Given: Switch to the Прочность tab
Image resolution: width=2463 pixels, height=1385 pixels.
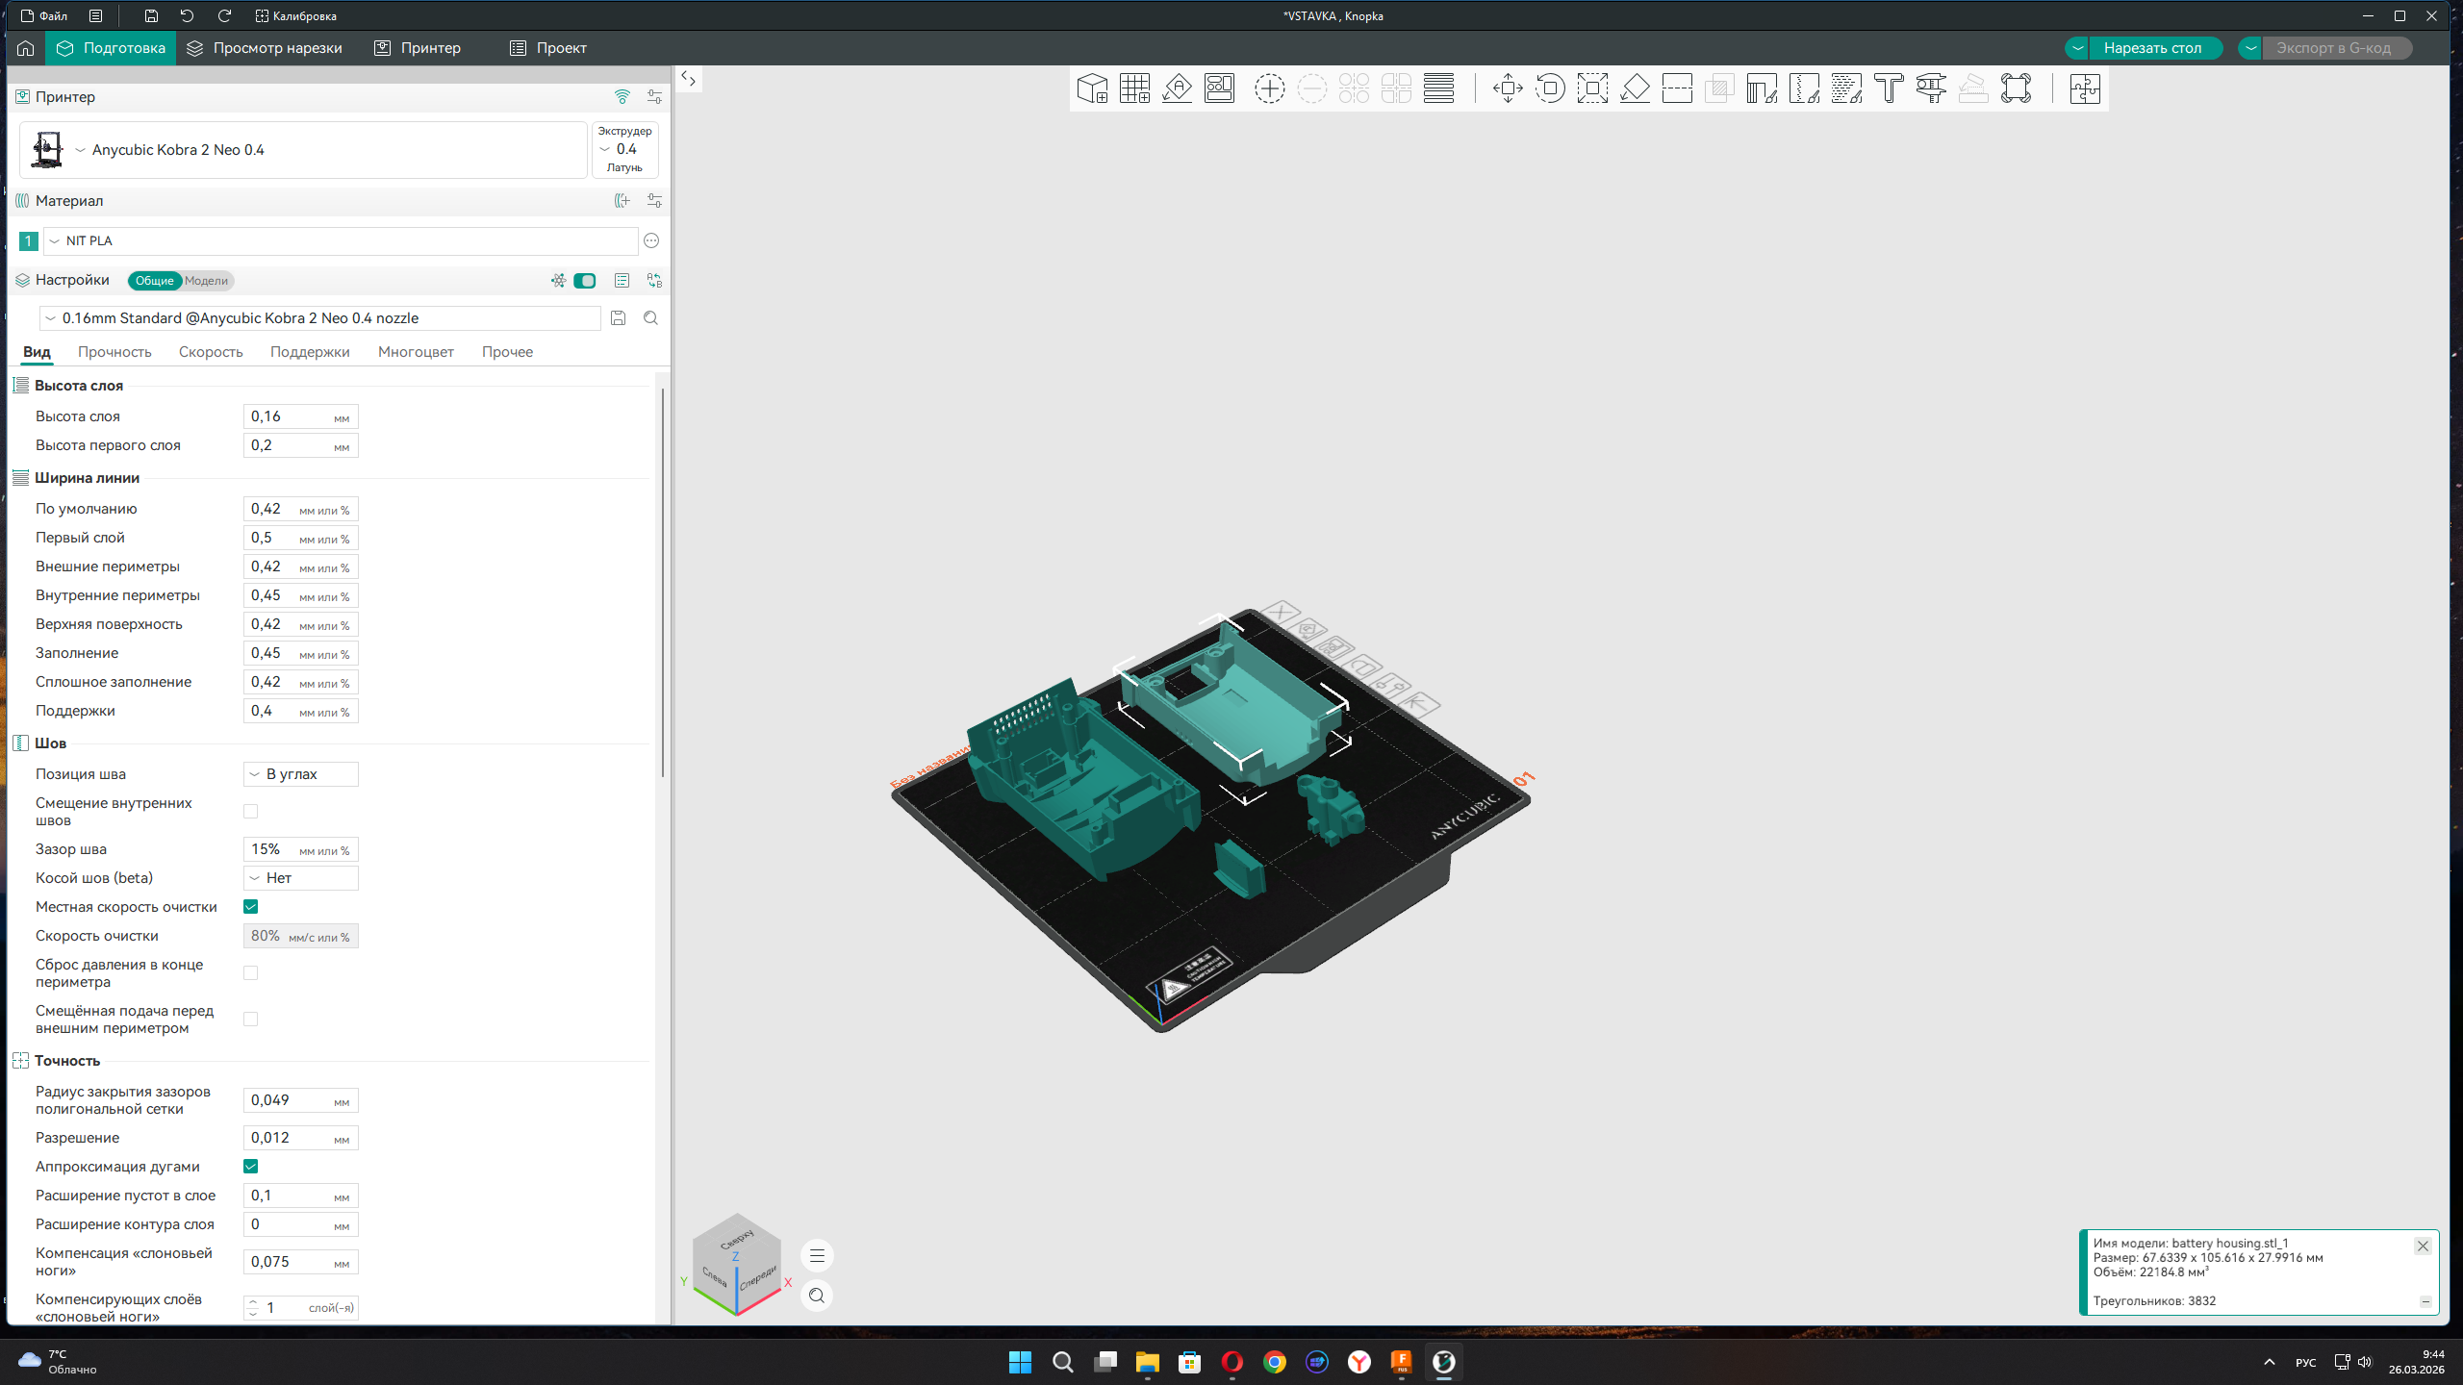Looking at the screenshot, I should (x=114, y=352).
